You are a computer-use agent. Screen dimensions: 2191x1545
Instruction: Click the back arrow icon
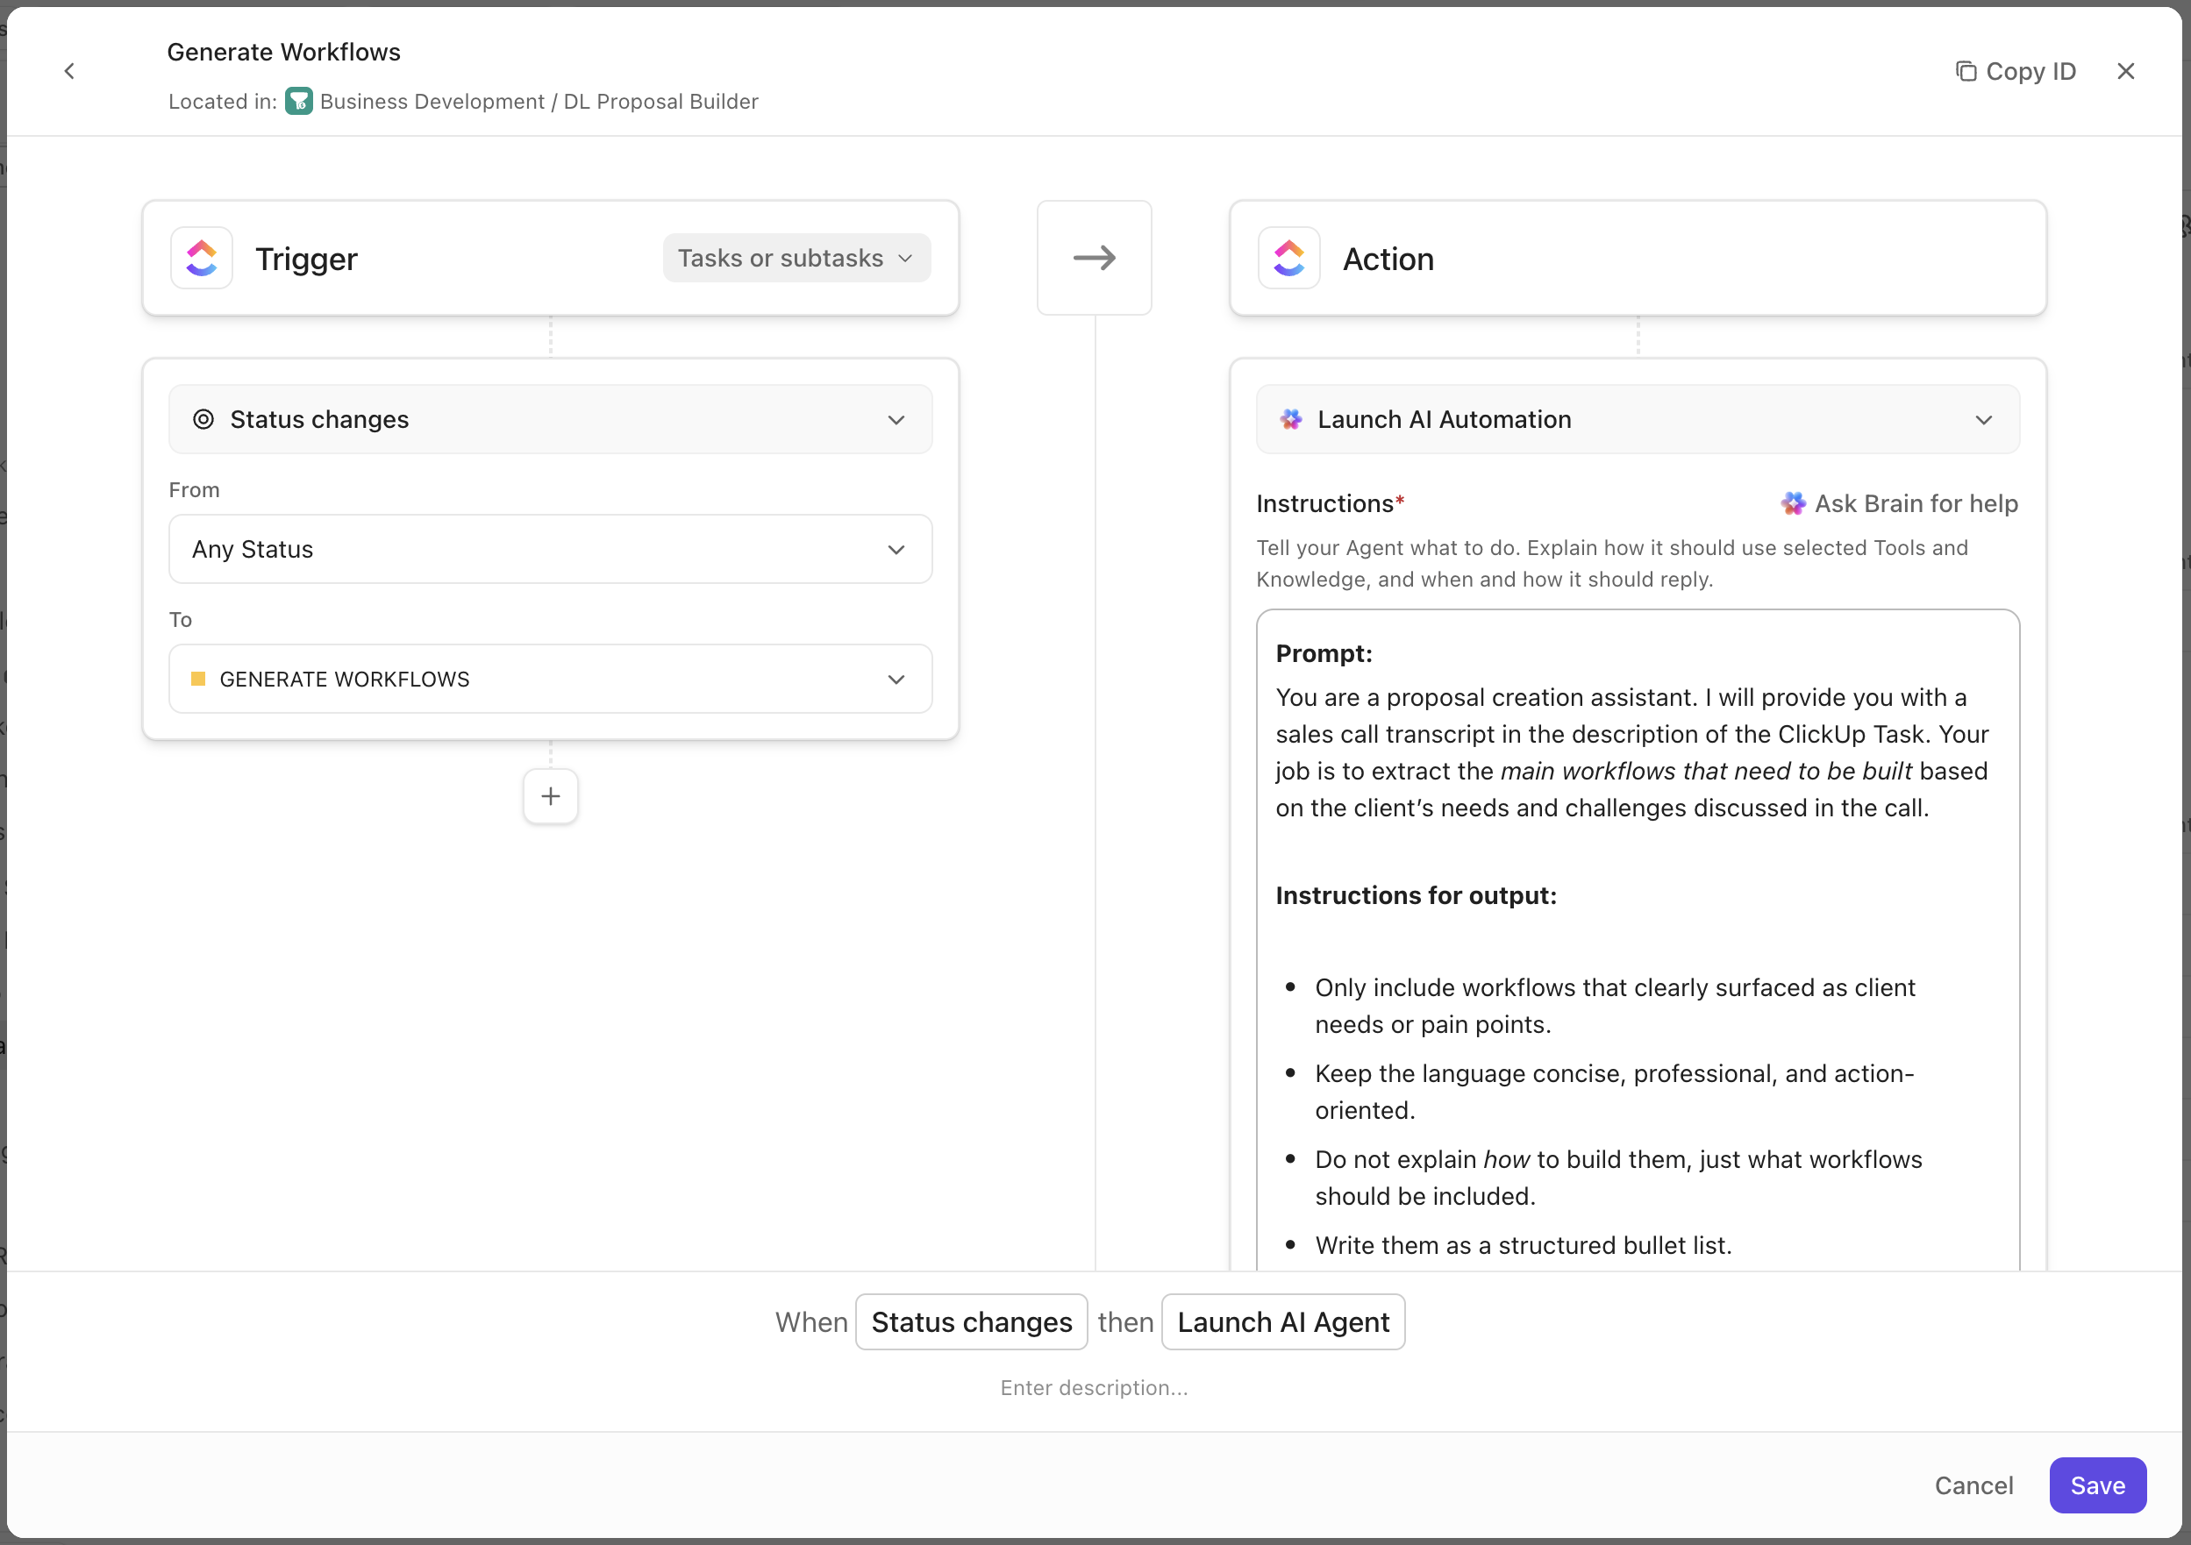(69, 72)
